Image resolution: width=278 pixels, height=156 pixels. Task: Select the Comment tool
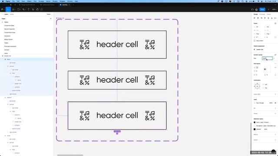pyautogui.click(x=42, y=10)
